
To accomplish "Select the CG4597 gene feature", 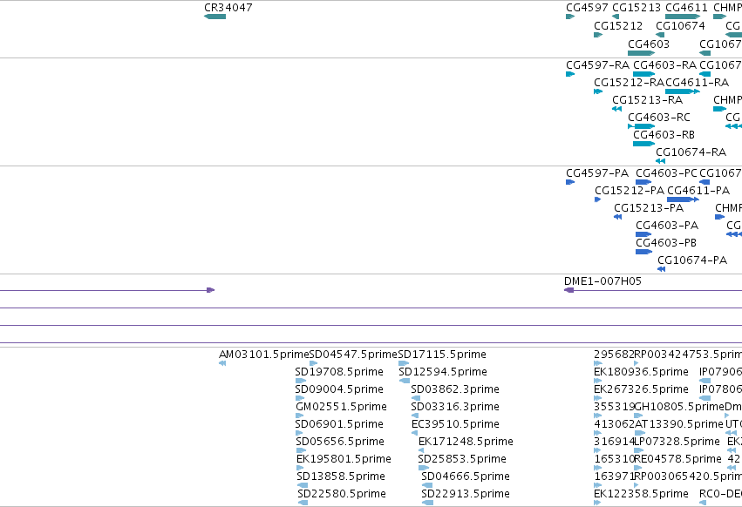I will (570, 17).
